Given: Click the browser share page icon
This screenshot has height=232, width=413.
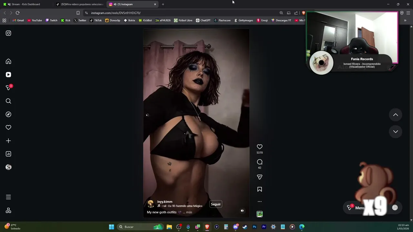Looking at the screenshot, I should pos(296,13).
